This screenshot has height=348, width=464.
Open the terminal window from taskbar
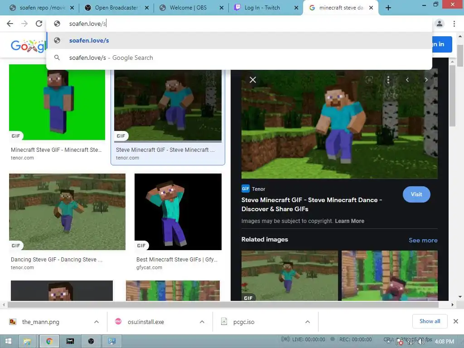[x=70, y=341]
